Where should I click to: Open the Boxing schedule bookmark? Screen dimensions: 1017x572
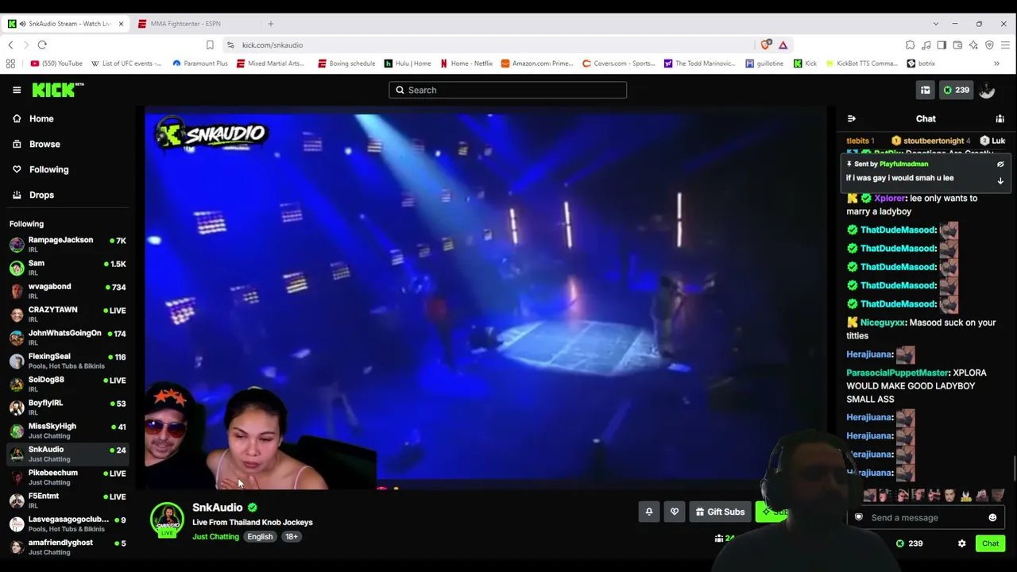tap(346, 64)
